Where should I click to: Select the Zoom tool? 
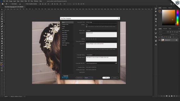click(2, 58)
